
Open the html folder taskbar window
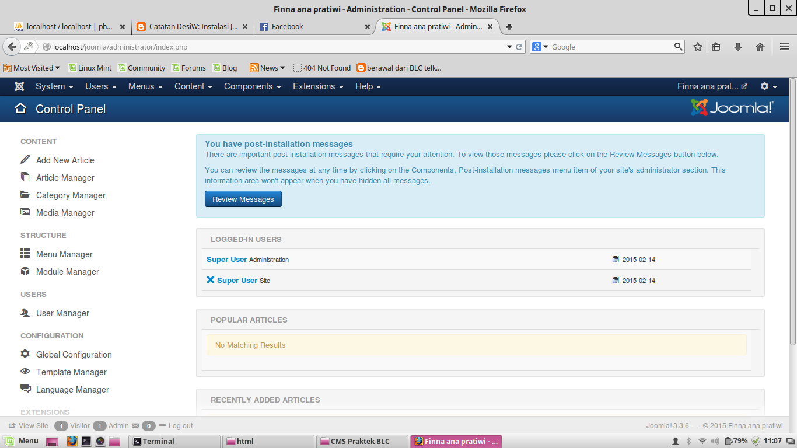(268, 441)
